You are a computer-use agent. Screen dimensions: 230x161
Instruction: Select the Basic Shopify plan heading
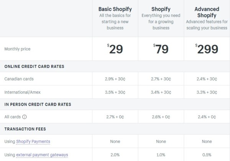(115, 9)
